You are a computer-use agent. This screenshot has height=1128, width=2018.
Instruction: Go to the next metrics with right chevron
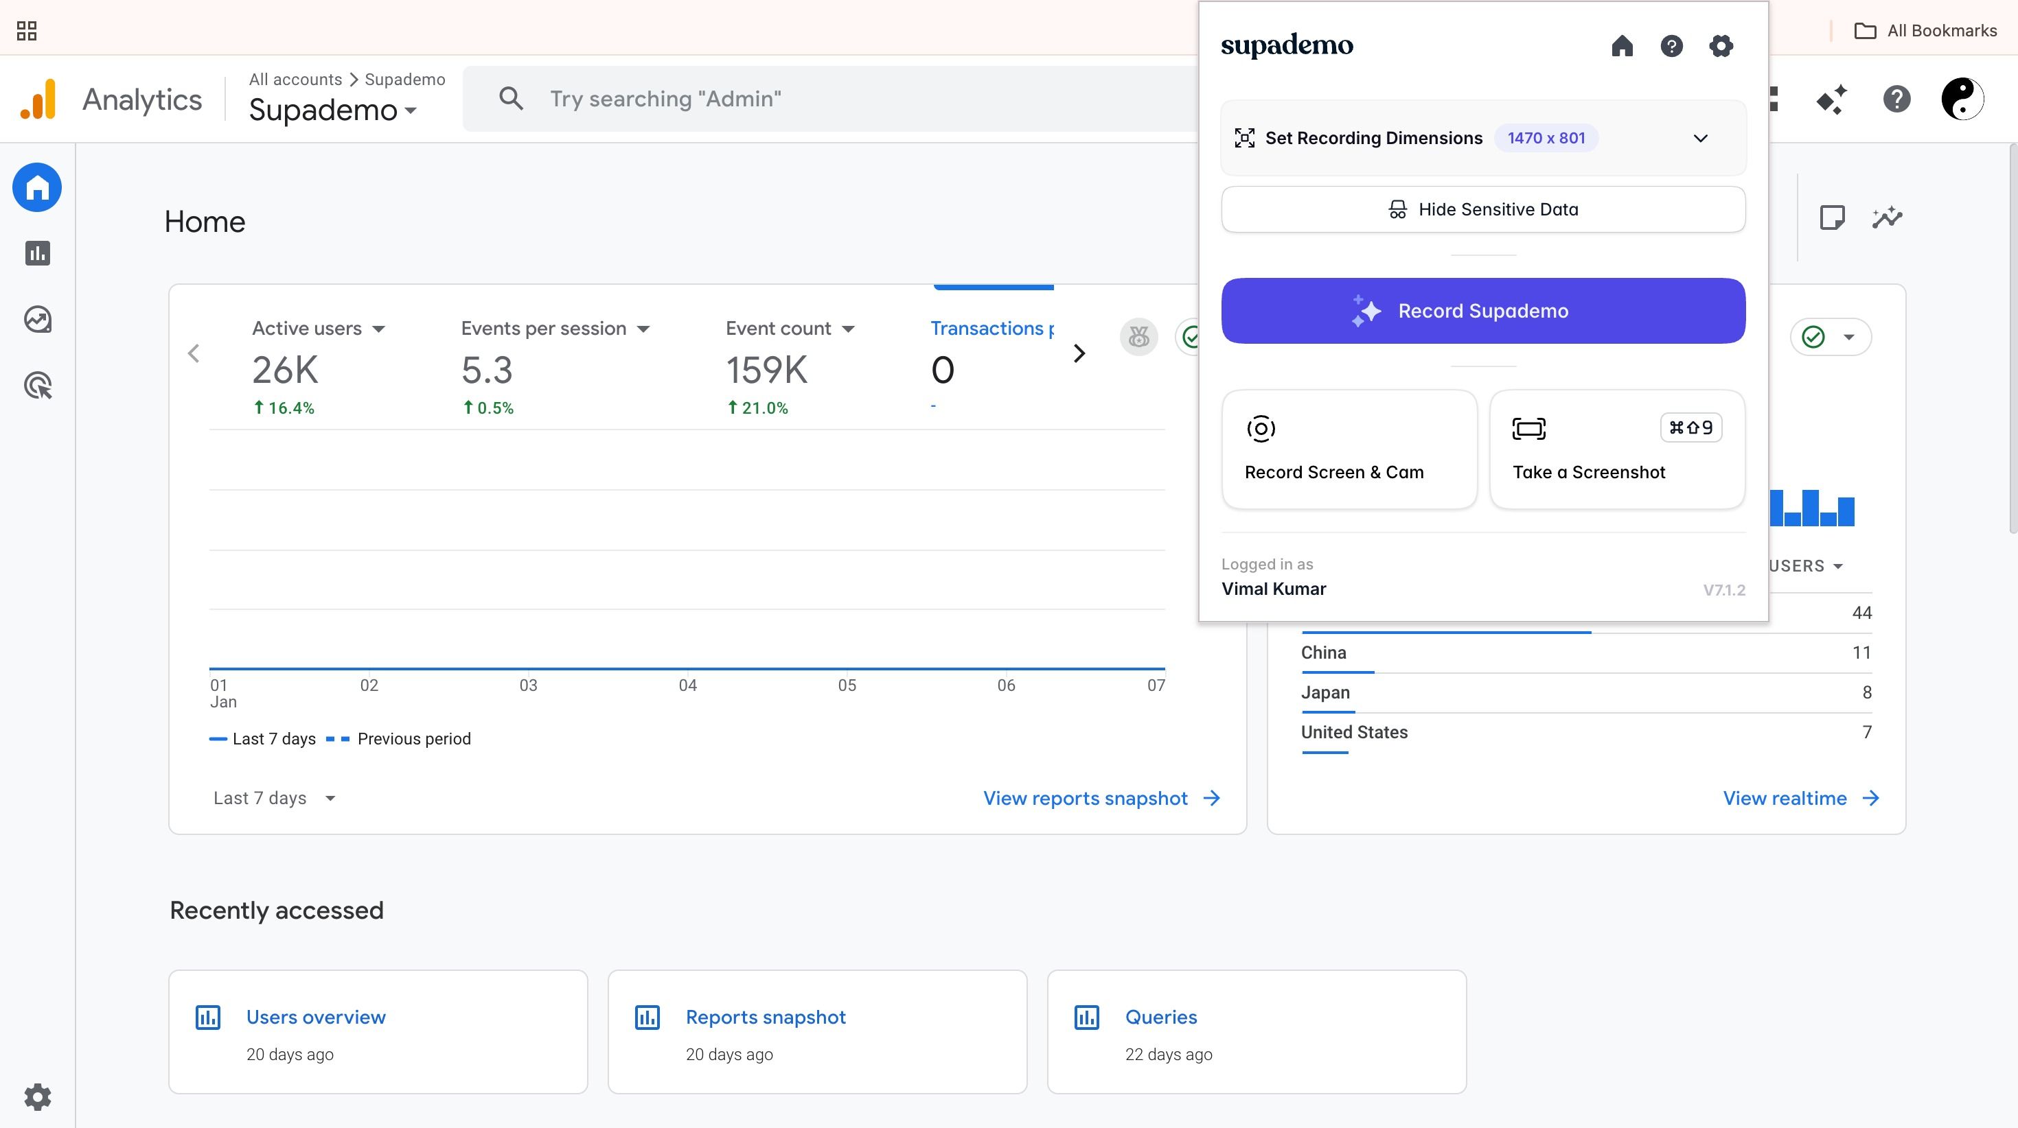[1079, 354]
